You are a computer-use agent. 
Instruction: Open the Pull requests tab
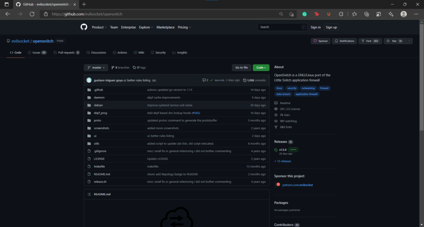point(67,53)
